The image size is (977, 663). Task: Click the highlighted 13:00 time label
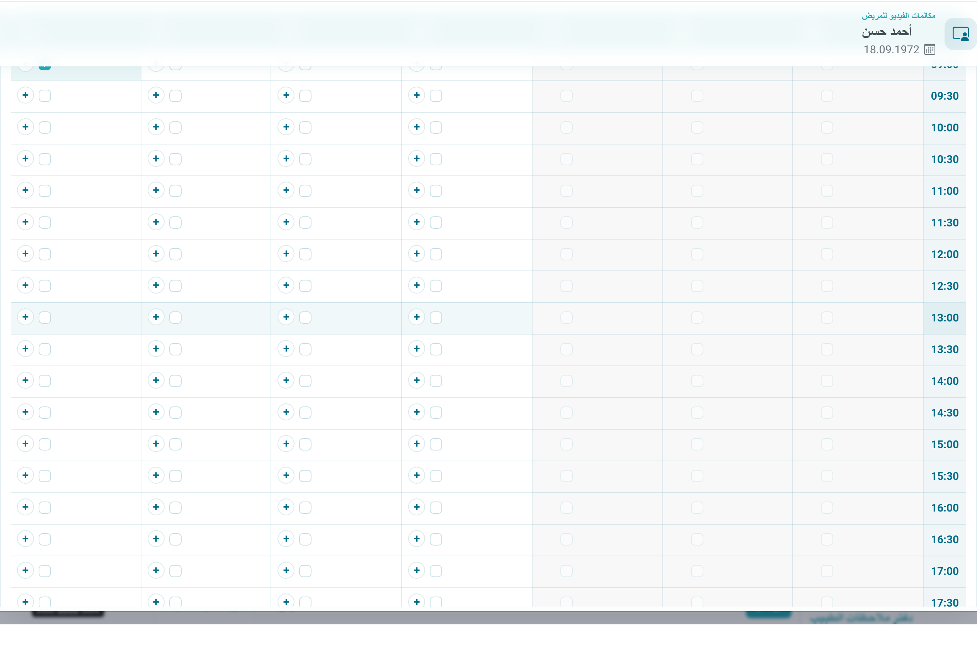tap(945, 318)
